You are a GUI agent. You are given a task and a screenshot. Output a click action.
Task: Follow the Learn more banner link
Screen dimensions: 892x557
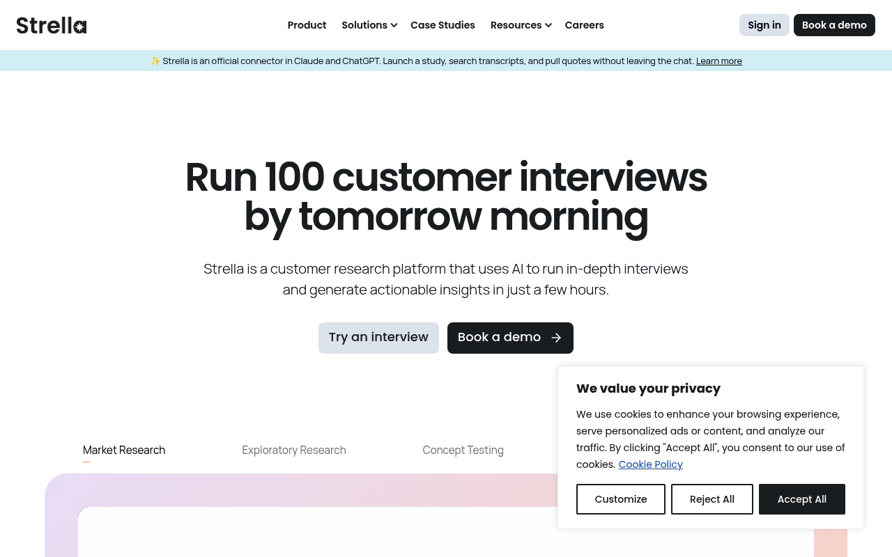(719, 61)
